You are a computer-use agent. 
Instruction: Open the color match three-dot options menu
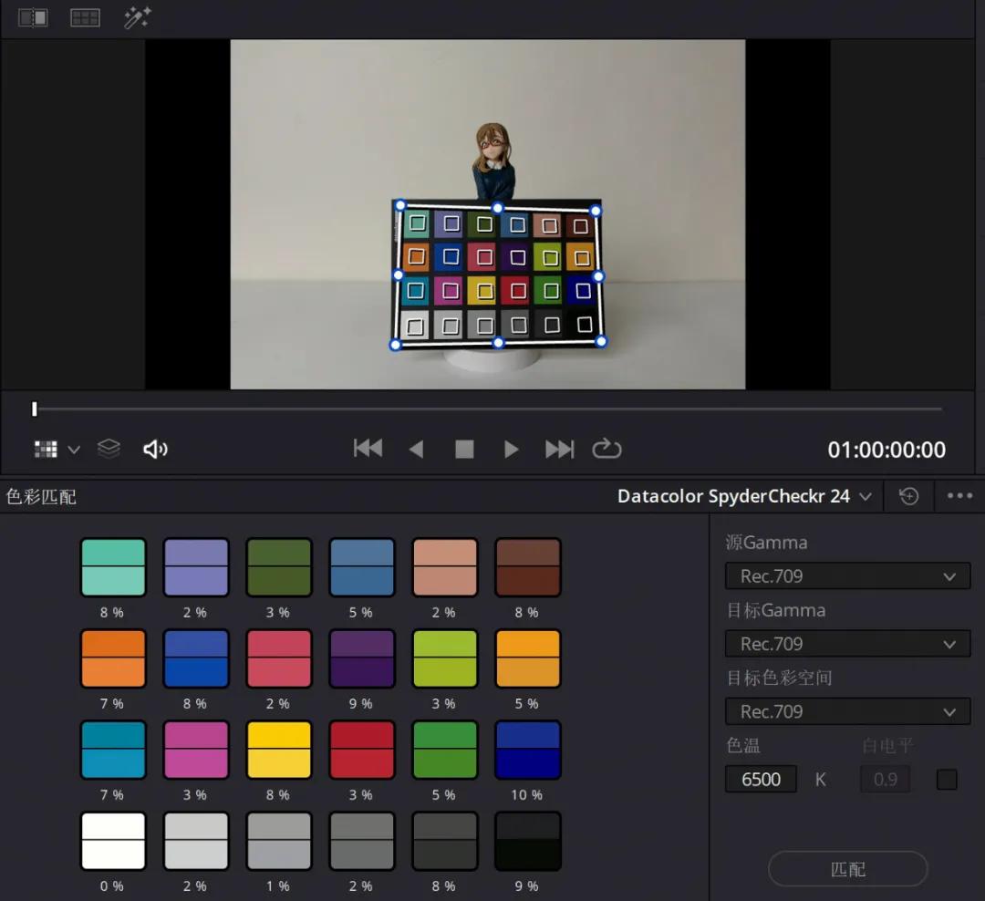pyautogui.click(x=959, y=496)
